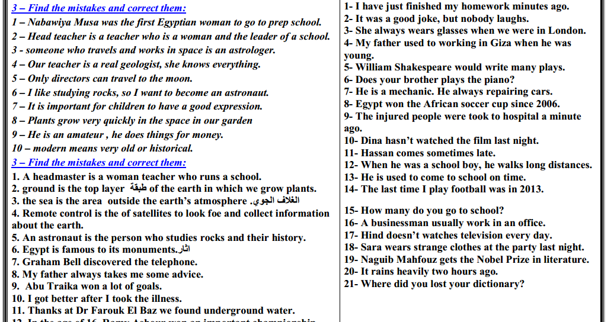This screenshot has width=614, height=322.
Task: Click sentence 'He is an amateur, he does things for money'
Action: [x=117, y=135]
